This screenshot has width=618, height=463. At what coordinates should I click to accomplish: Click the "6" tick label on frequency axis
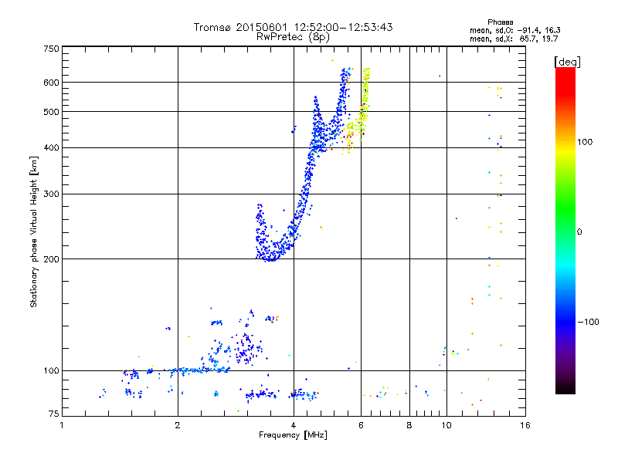[x=361, y=425]
